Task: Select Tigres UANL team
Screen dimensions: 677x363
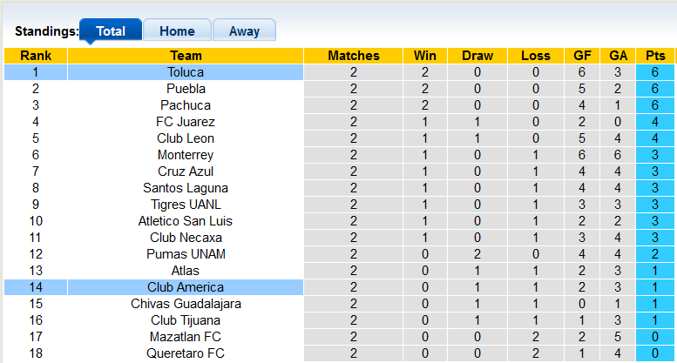Action: 186,205
